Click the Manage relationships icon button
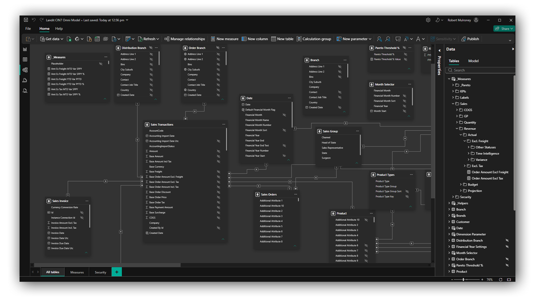Image resolution: width=539 pixels, height=303 pixels. 185,39
